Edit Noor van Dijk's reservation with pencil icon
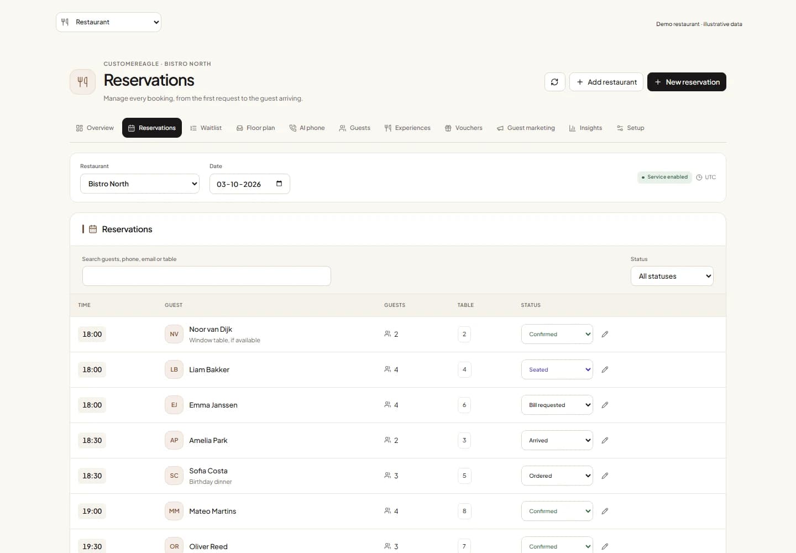The image size is (796, 553). pyautogui.click(x=605, y=334)
